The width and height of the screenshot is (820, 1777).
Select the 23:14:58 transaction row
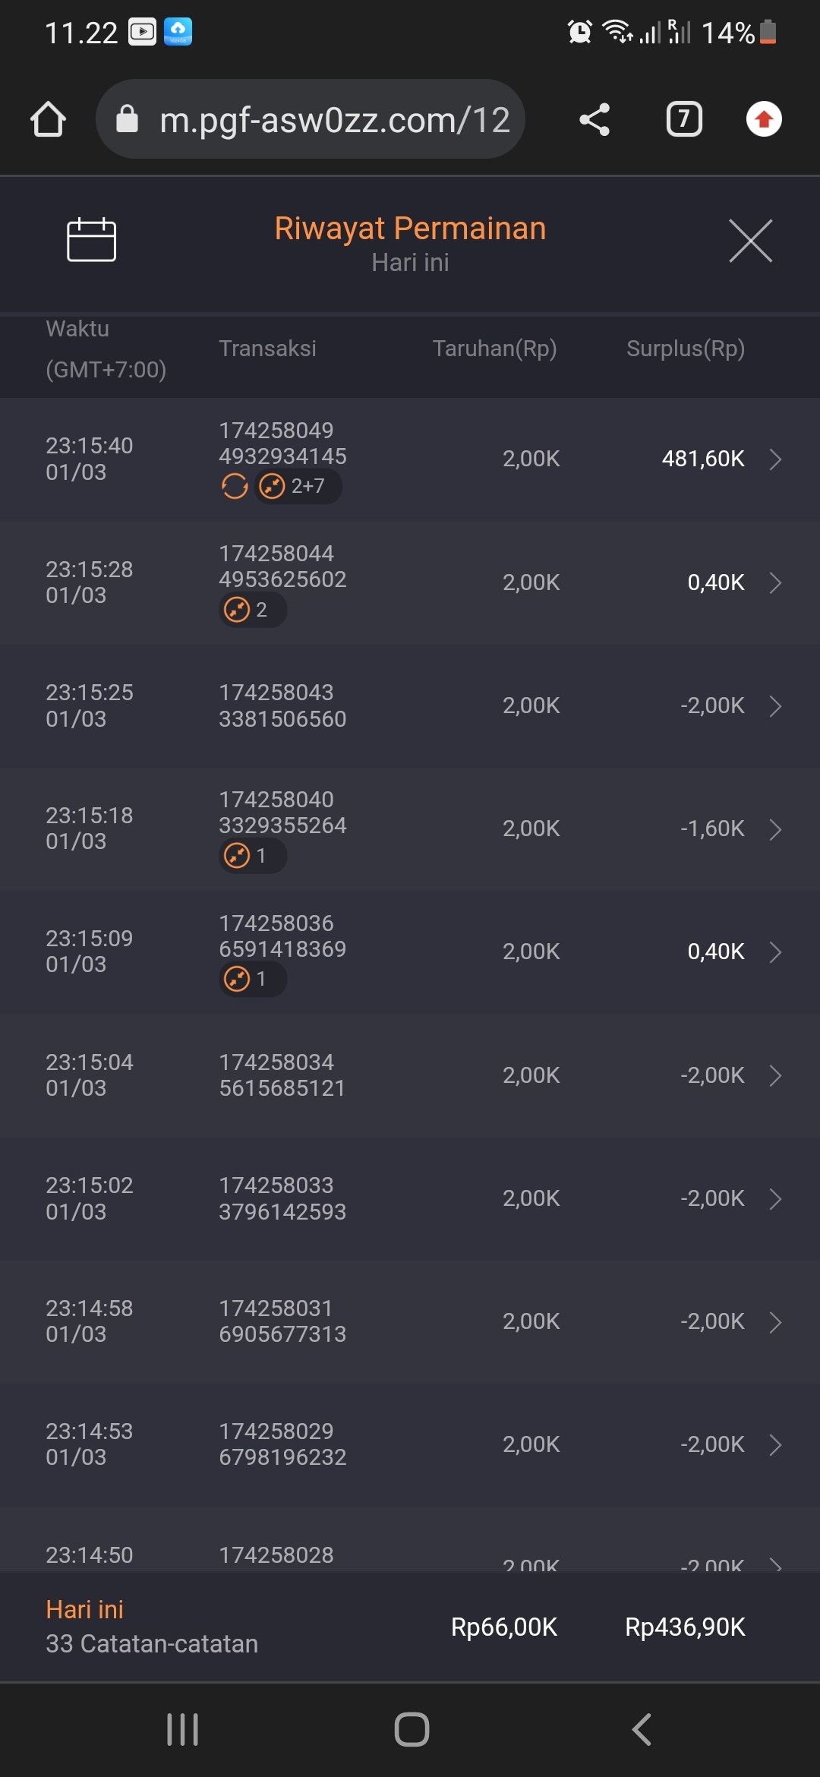click(x=410, y=1322)
